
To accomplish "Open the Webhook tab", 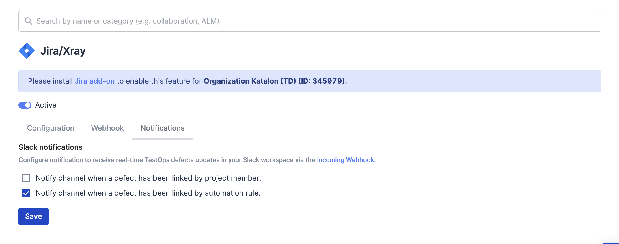I will pyautogui.click(x=107, y=128).
